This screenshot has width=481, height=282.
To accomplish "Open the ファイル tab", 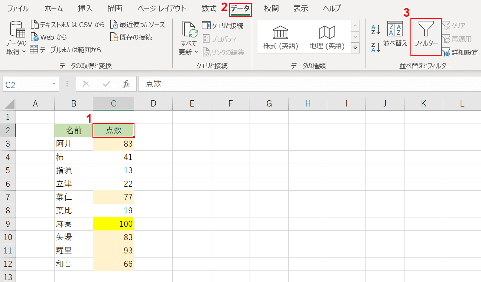I will [x=18, y=8].
